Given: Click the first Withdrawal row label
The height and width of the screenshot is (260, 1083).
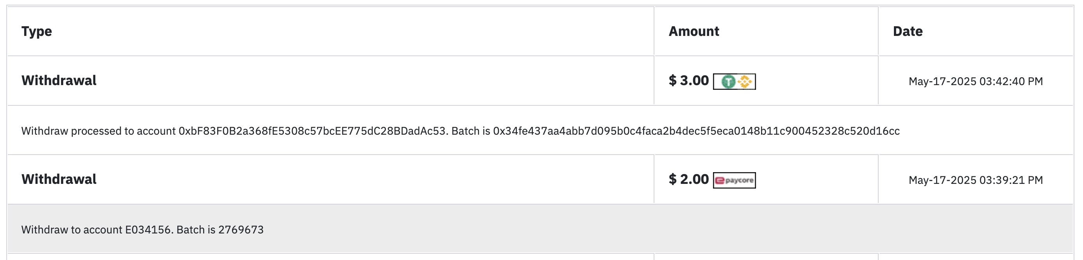Looking at the screenshot, I should [59, 80].
